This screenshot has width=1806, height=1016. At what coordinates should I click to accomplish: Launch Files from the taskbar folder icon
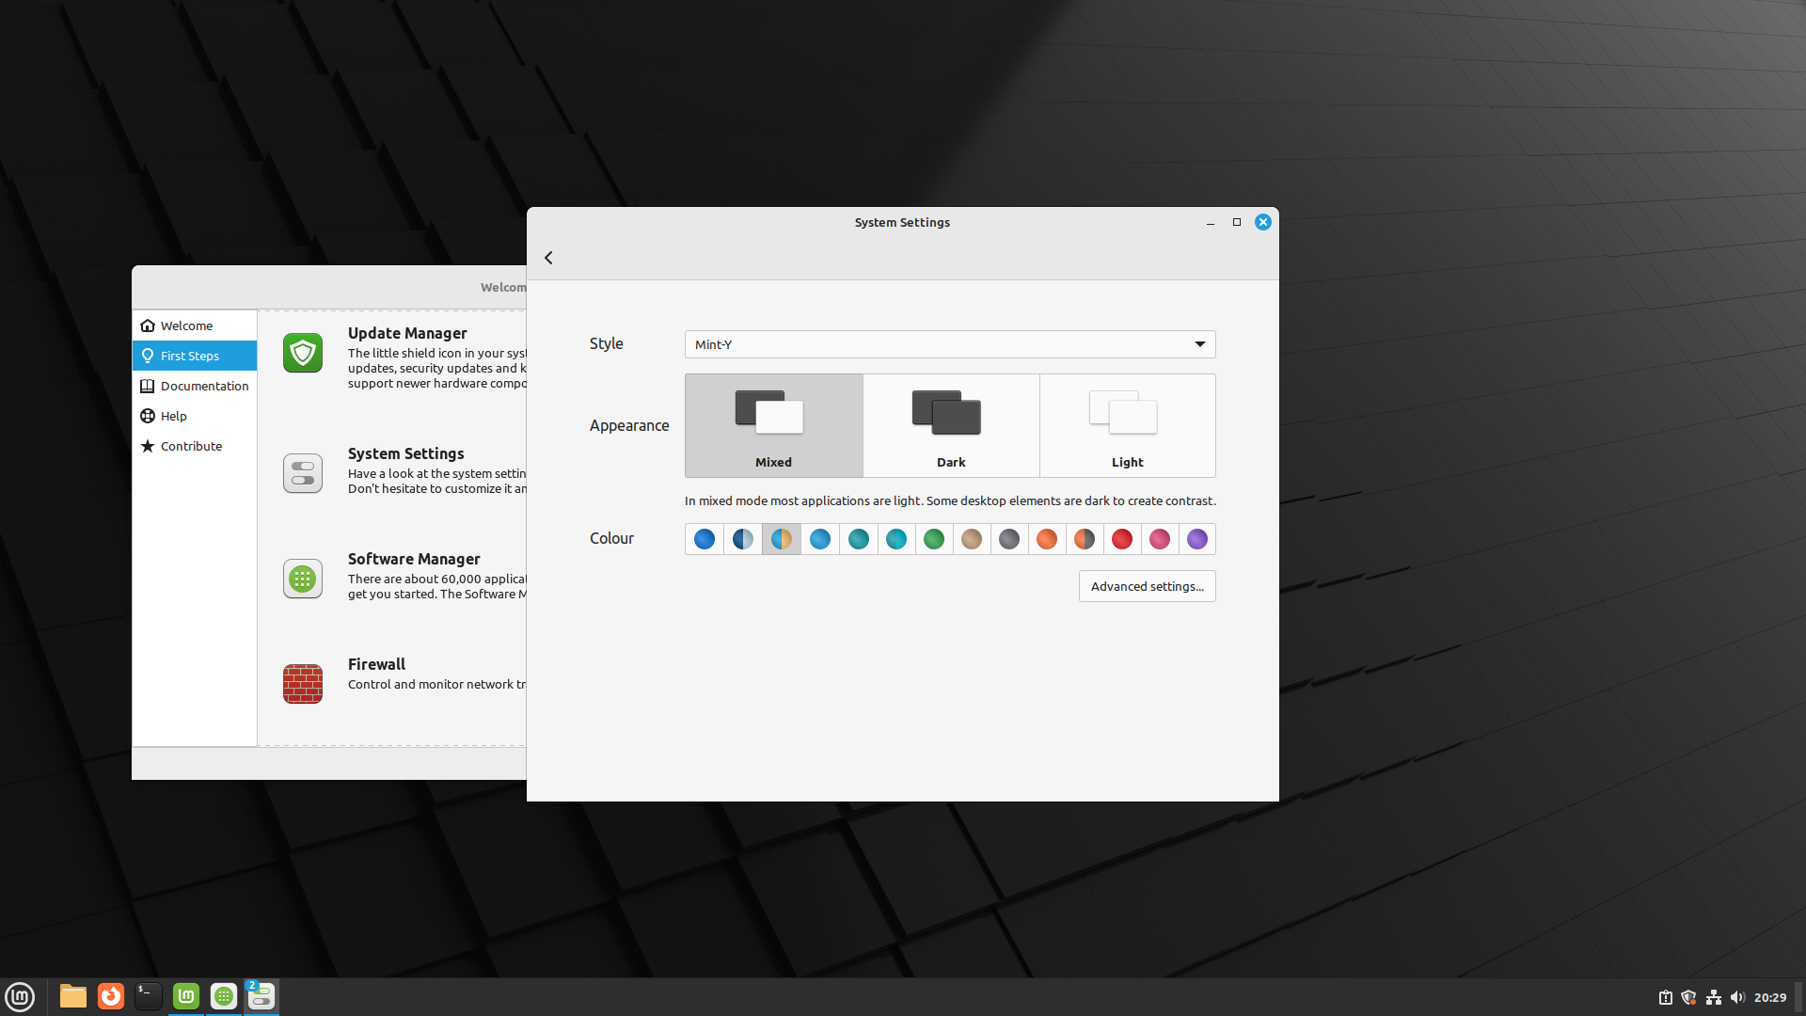(x=73, y=996)
